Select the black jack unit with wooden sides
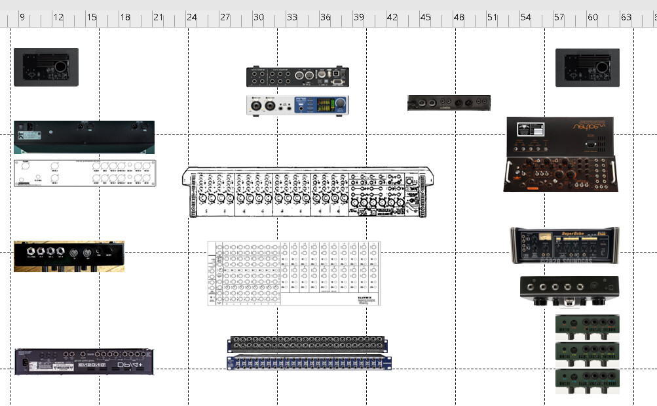The height and width of the screenshot is (406, 657). tap(69, 256)
